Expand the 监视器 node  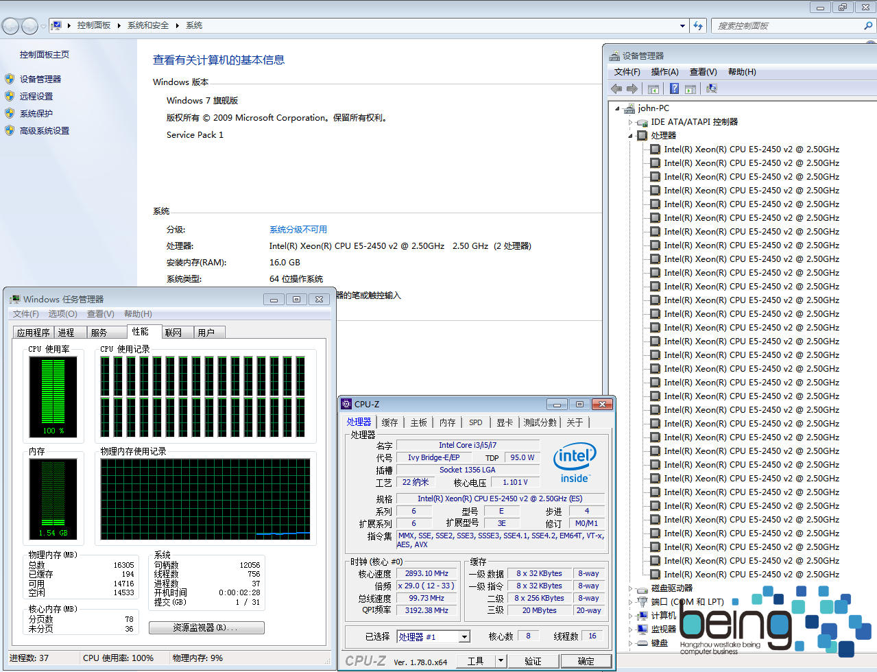pyautogui.click(x=631, y=629)
